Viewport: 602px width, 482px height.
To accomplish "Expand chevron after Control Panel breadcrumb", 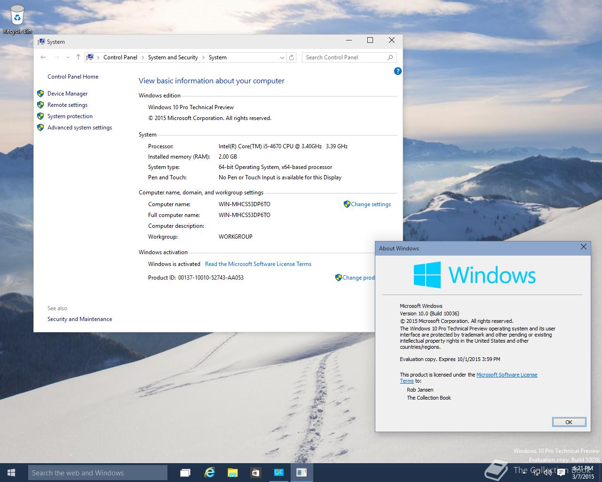I will point(143,57).
